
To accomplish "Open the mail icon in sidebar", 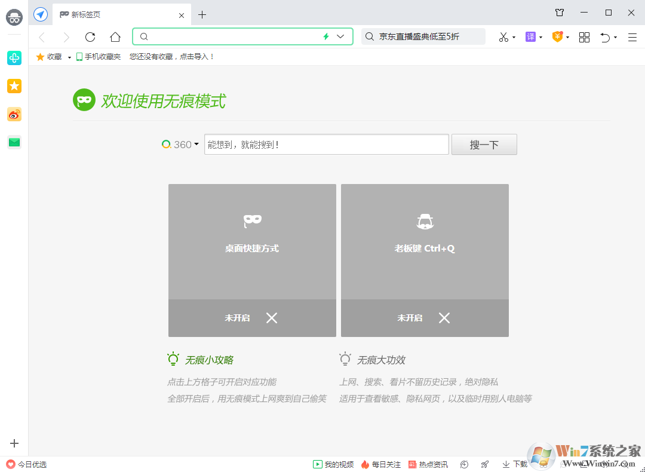I will click(x=14, y=142).
